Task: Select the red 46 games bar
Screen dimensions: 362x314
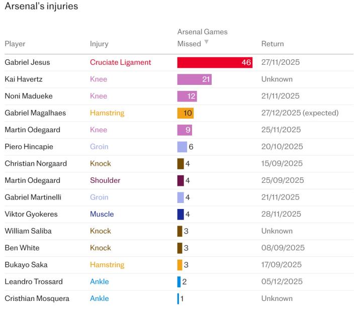Action: [215, 62]
